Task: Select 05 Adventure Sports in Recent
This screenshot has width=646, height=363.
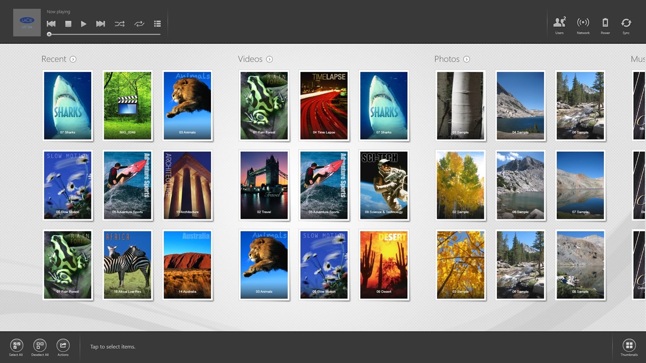Action: pyautogui.click(x=128, y=185)
